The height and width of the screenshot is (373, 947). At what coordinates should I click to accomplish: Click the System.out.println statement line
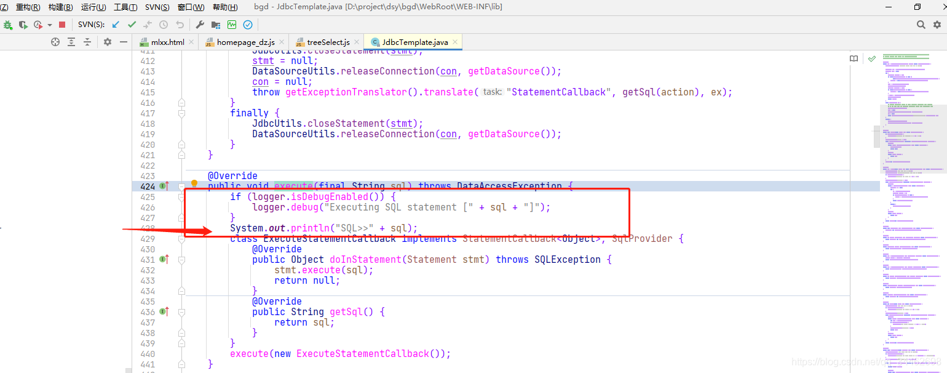[324, 228]
